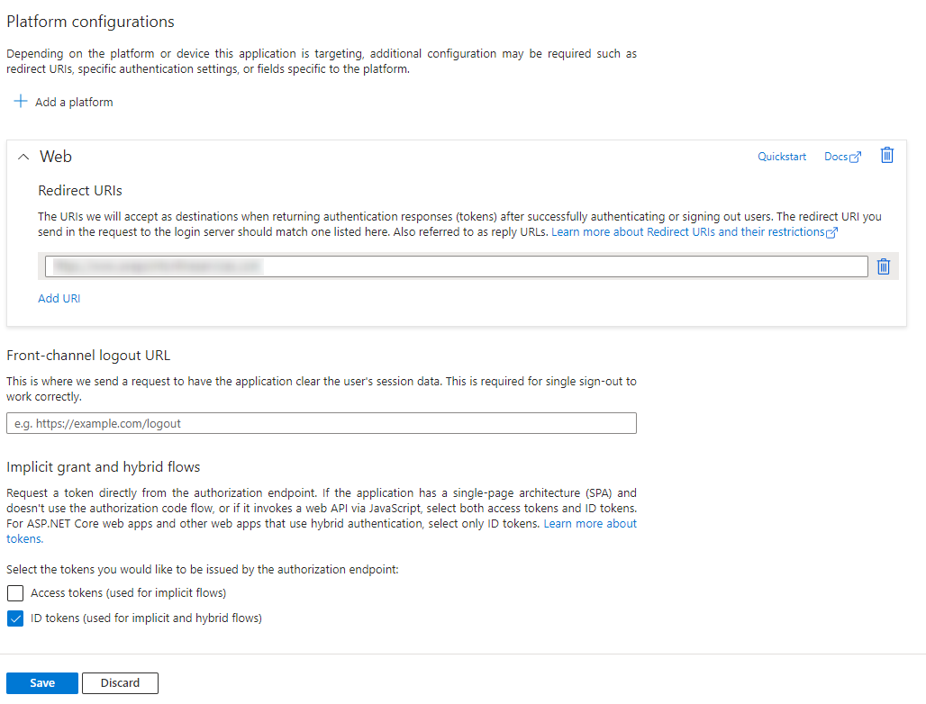The height and width of the screenshot is (704, 926).
Task: Open the Docs page
Action: pos(835,156)
